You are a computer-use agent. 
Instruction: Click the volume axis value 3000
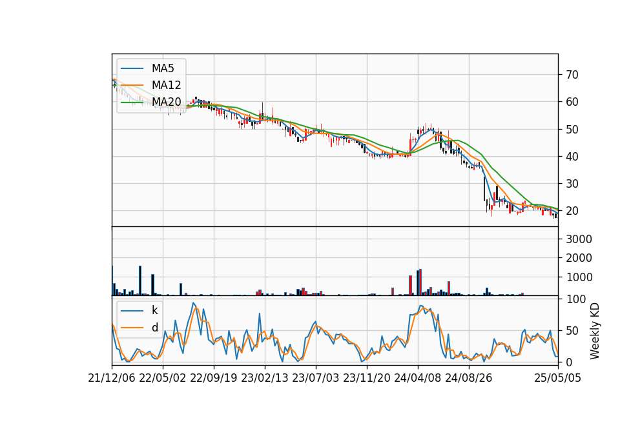579,239
